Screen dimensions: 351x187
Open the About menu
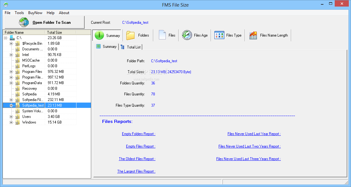[x=64, y=13]
